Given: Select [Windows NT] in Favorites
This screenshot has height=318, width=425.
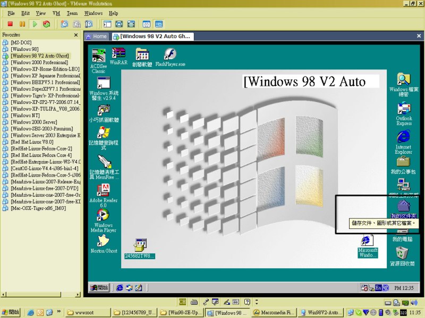Looking at the screenshot, I should [x=25, y=116].
